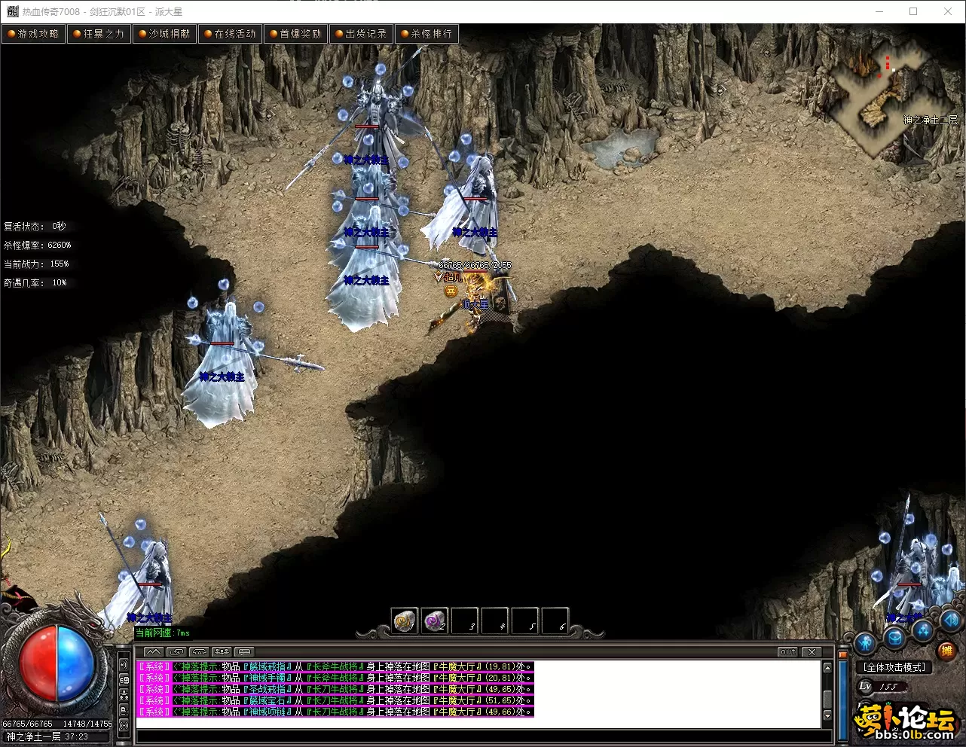Screen dimensions: 966x747
Task: Click the first chat tab with mountain icon
Action: click(x=153, y=652)
